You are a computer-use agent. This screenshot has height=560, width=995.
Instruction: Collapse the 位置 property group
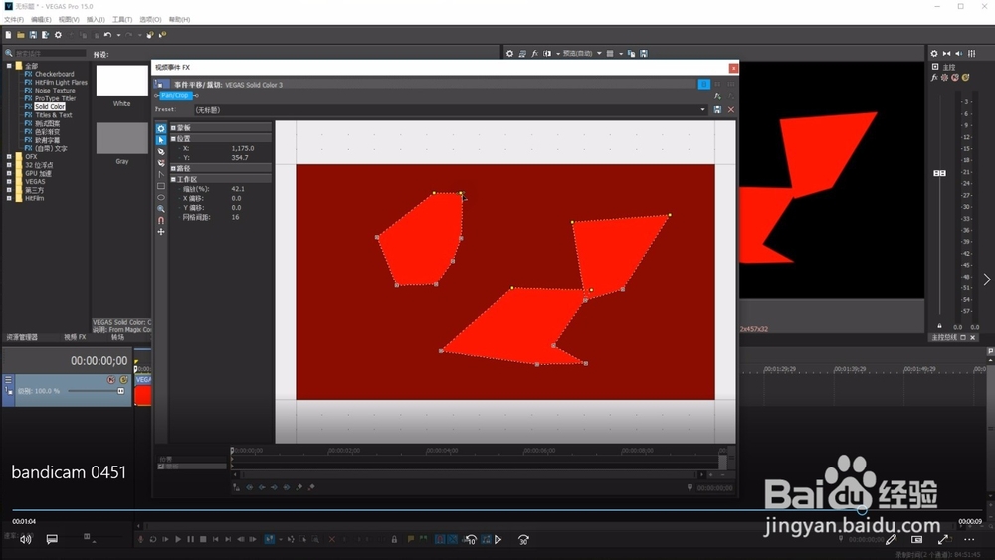[x=173, y=139]
